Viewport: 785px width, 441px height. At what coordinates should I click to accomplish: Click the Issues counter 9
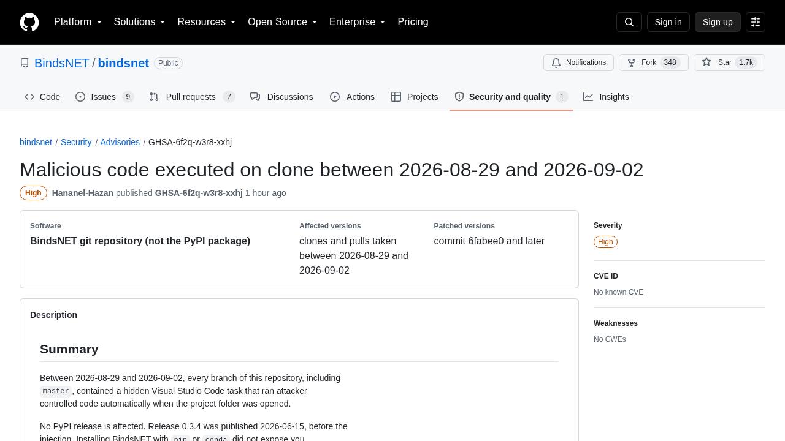pos(128,97)
